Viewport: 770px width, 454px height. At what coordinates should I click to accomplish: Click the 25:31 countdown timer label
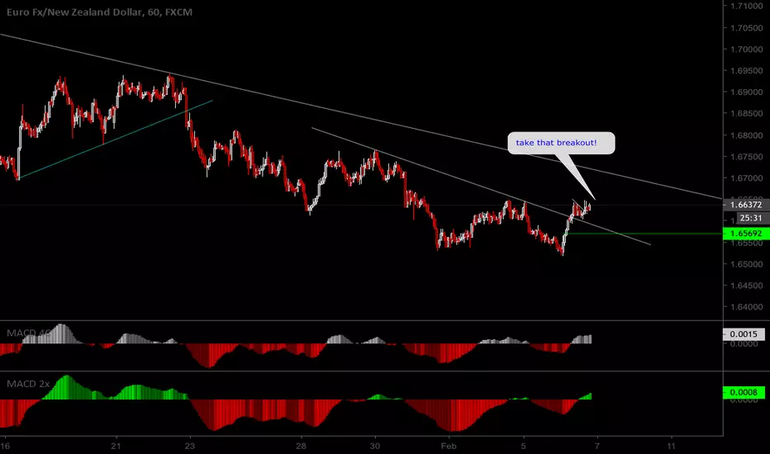point(750,218)
